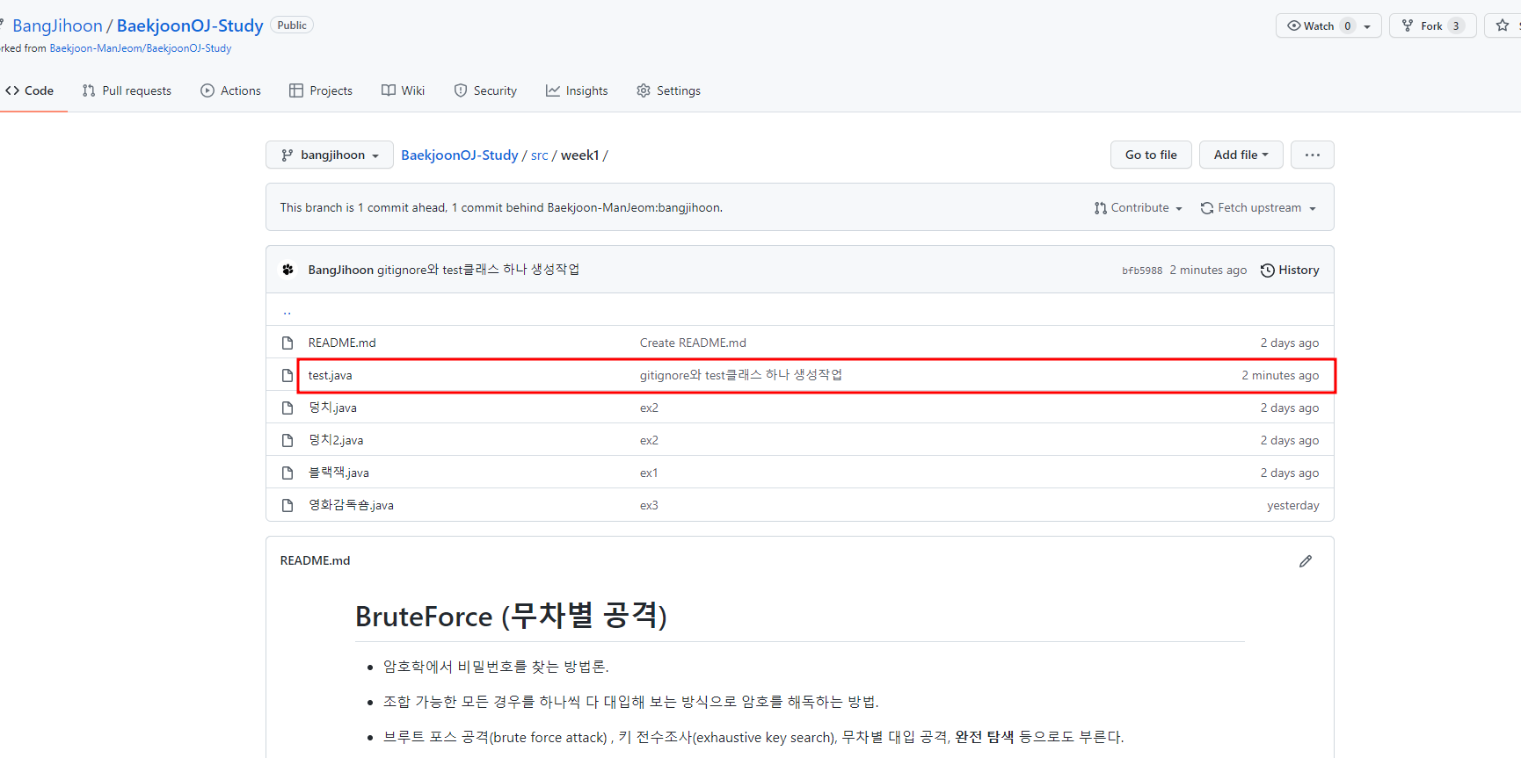Click src breadcrumb link
The image size is (1521, 758).
[x=539, y=155]
